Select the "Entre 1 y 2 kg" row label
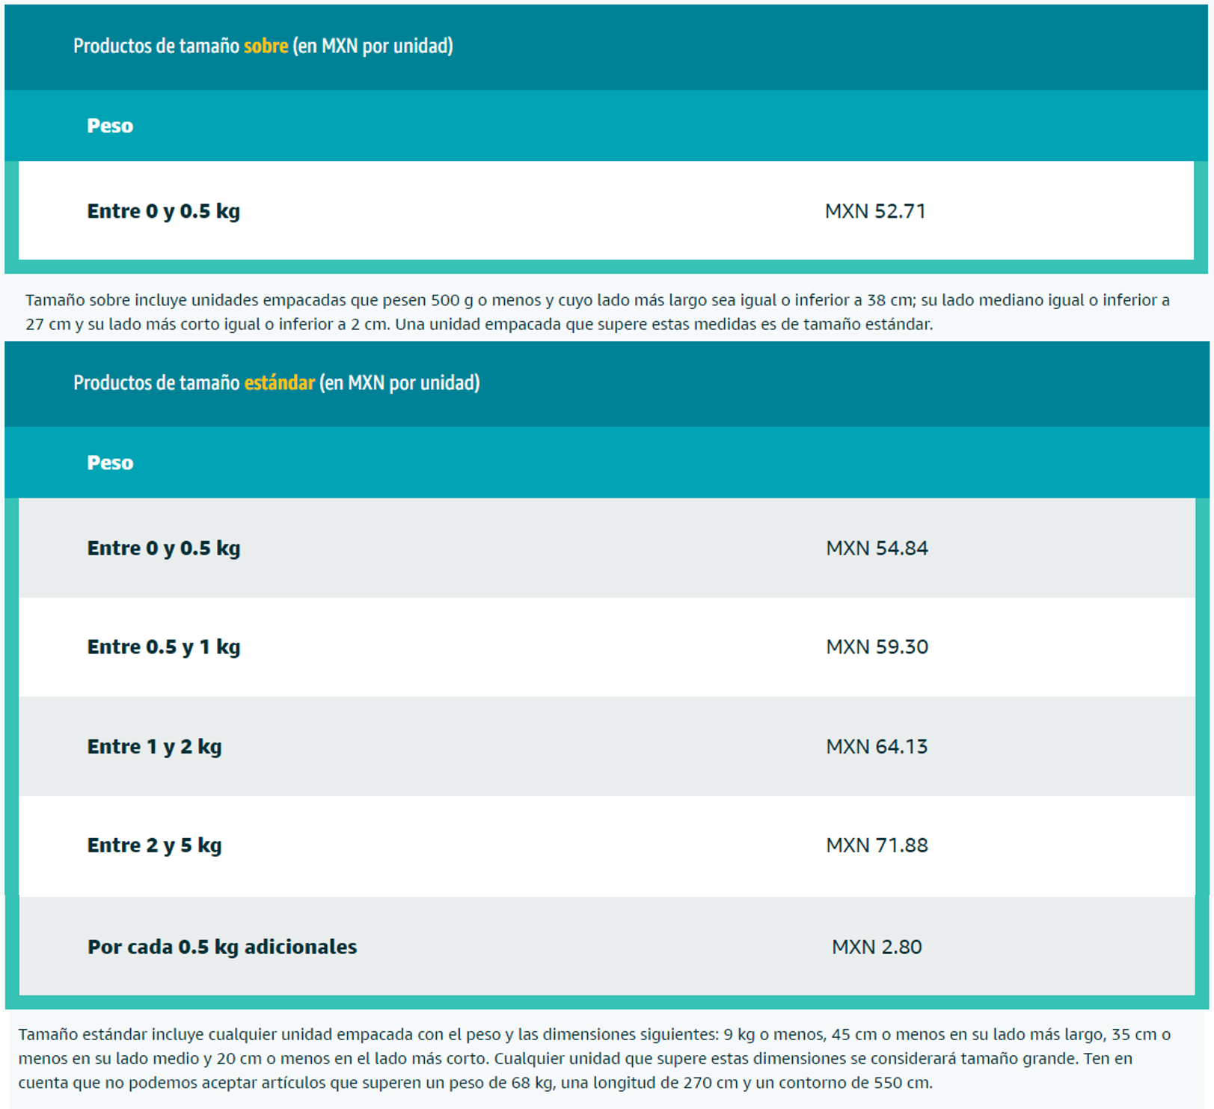Viewport: 1214px width, 1109px height. pos(154,746)
